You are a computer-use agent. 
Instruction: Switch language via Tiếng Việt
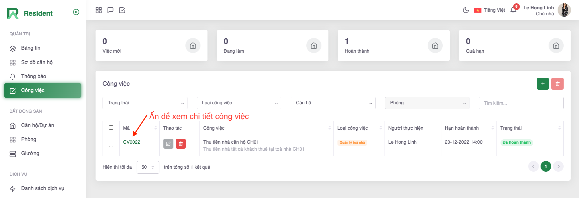[x=490, y=10]
